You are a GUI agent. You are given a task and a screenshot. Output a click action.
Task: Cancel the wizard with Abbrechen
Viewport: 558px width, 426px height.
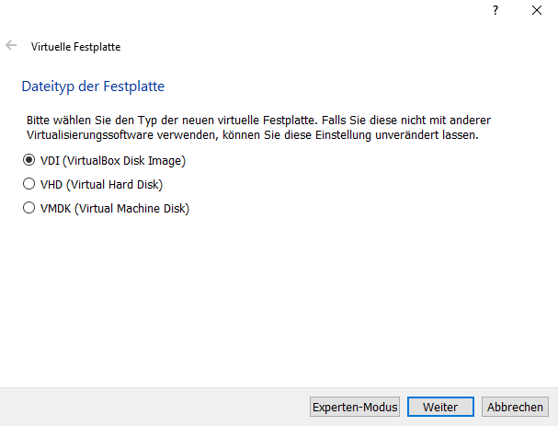515,407
